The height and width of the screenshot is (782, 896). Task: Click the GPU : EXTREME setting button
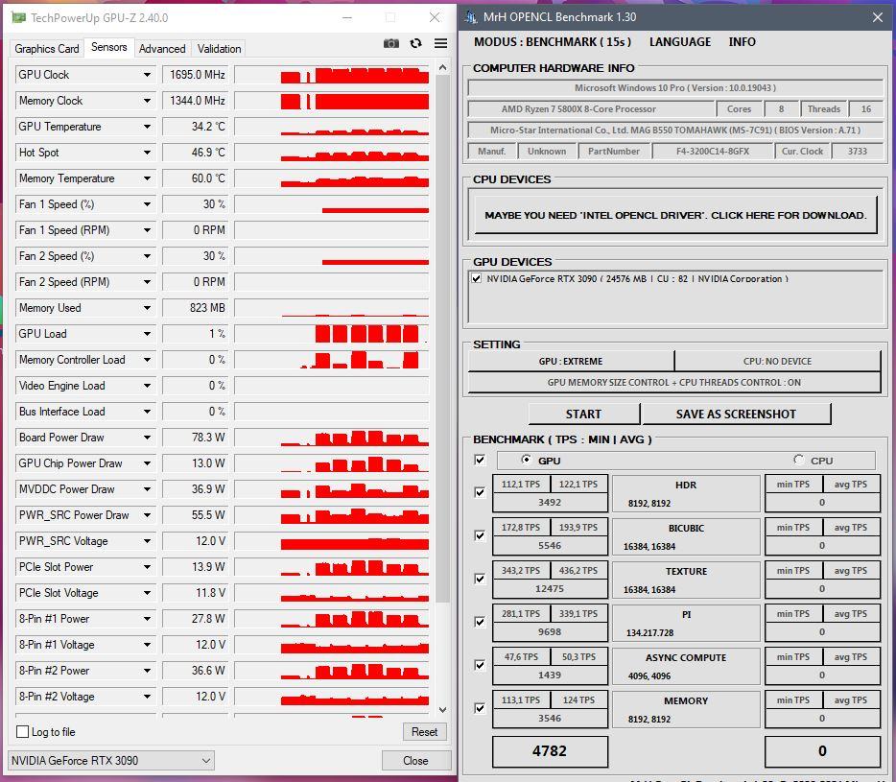[x=571, y=362]
